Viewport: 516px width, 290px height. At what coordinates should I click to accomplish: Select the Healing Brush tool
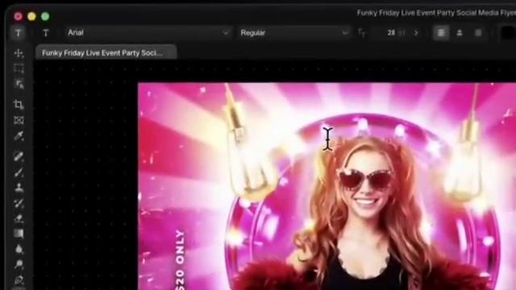[19, 155]
